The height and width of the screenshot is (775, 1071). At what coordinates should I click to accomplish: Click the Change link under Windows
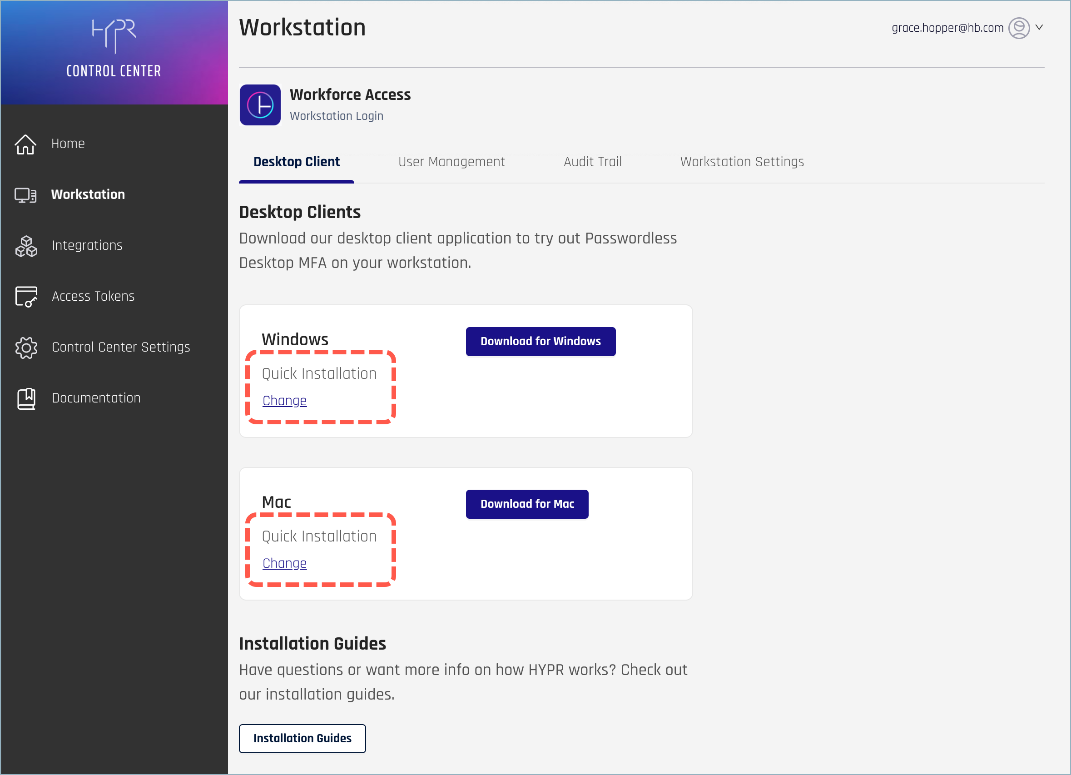[284, 401]
